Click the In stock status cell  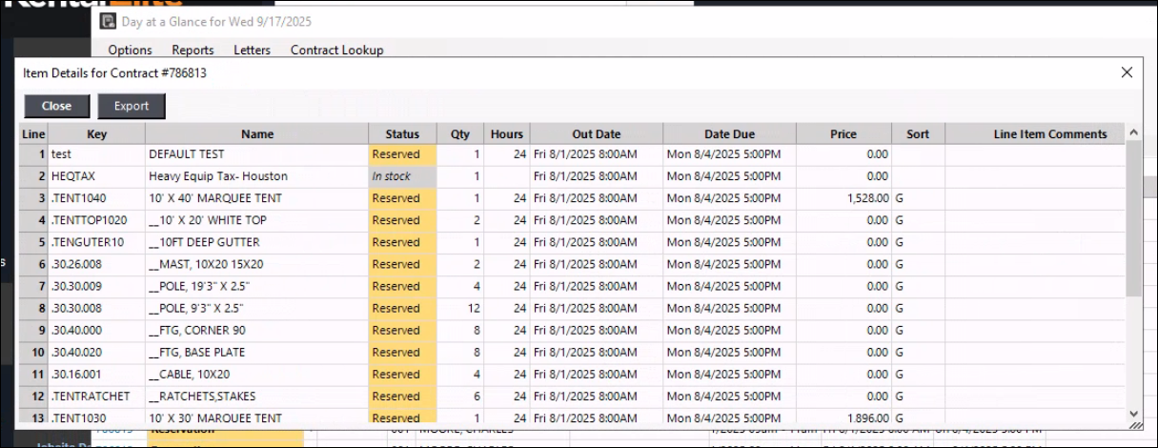401,176
